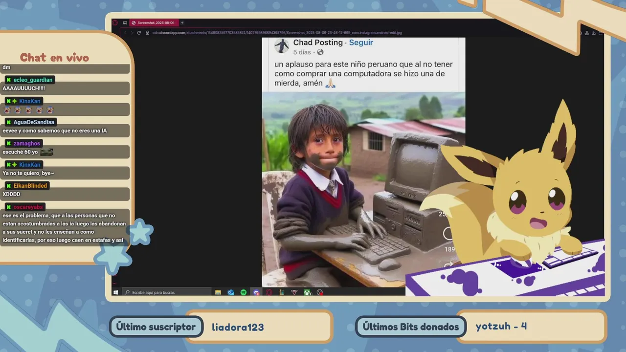Click the Kick badge beside zamaghos

point(9,143)
